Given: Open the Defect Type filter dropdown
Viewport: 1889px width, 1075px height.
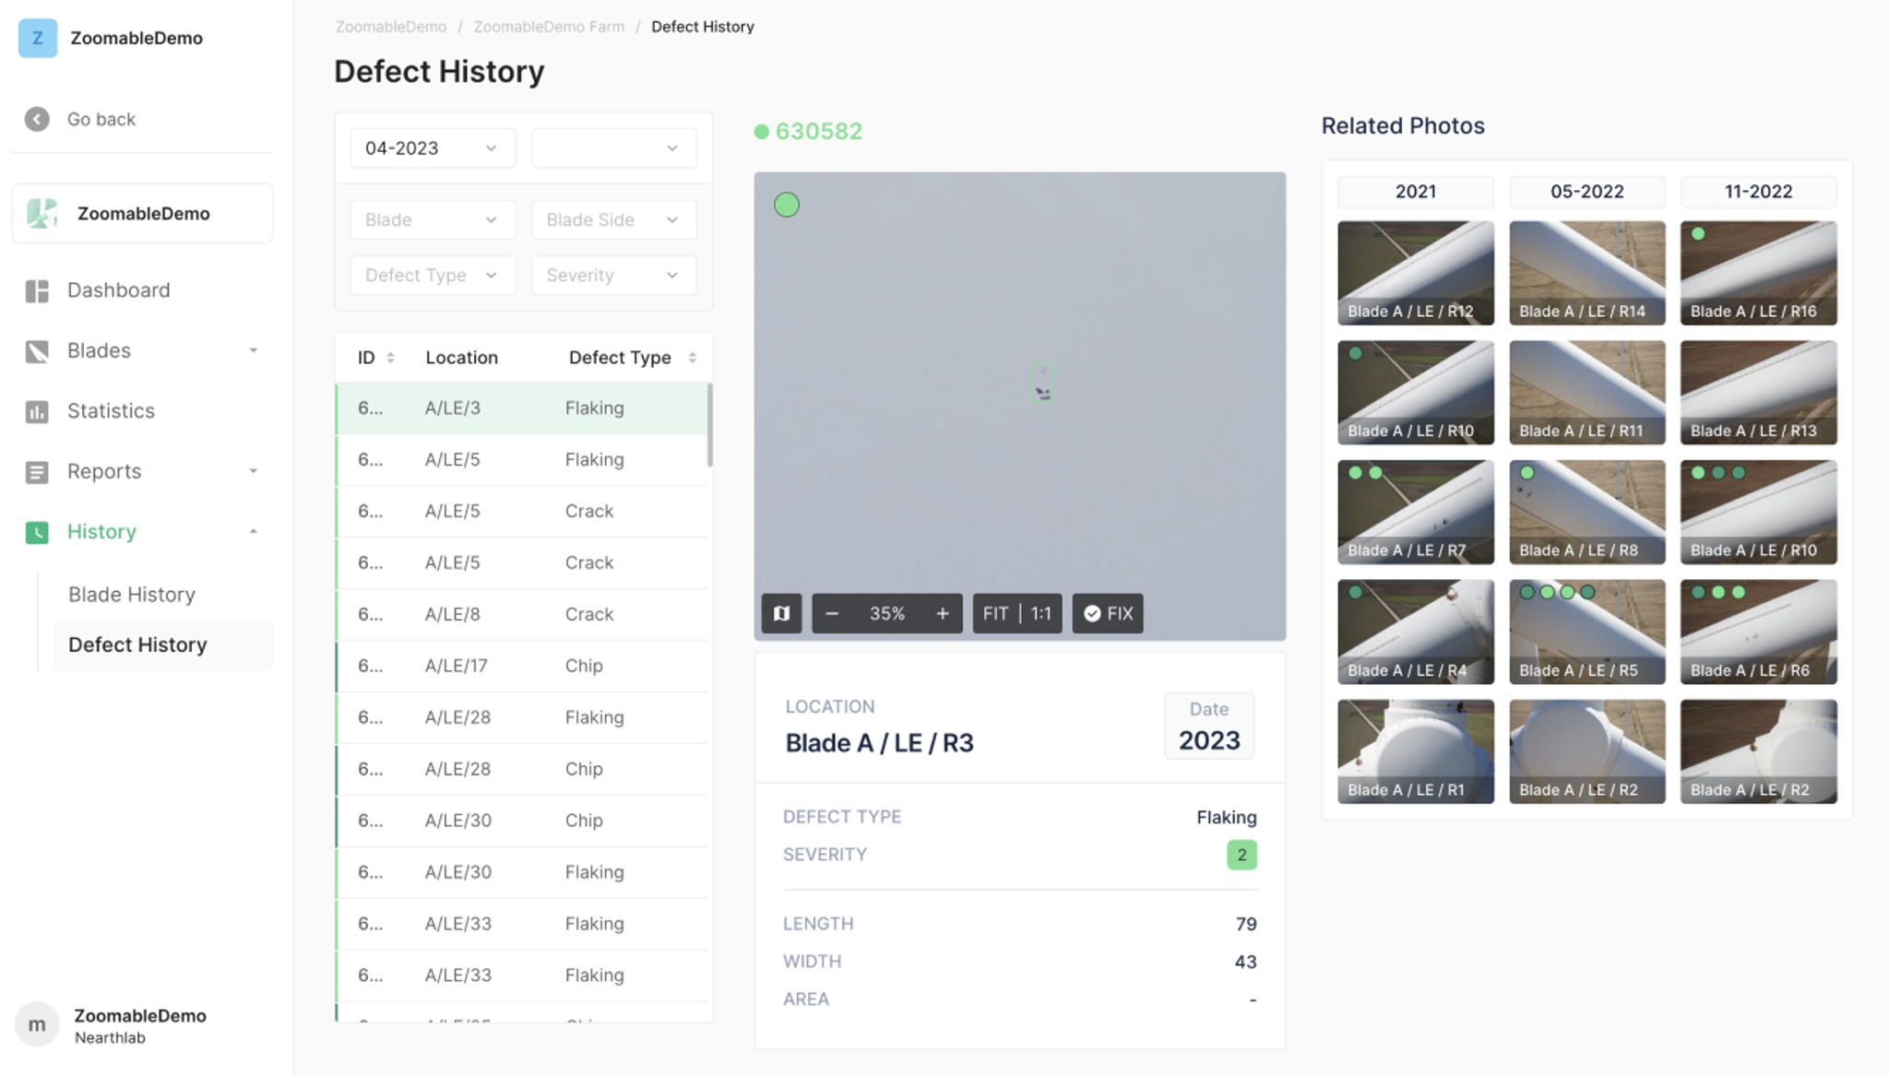Looking at the screenshot, I should (432, 276).
